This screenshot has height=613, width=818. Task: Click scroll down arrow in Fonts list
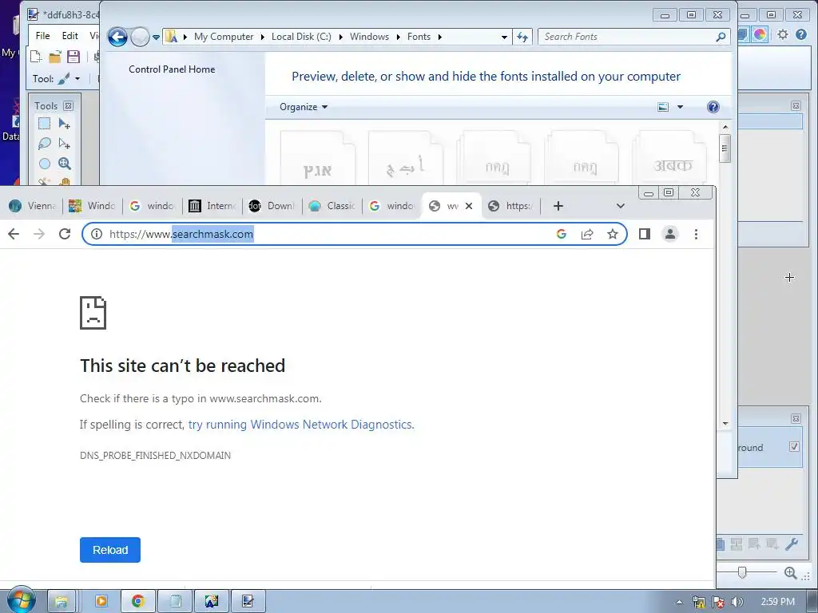coord(725,423)
